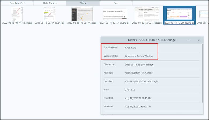
Task: Select thumbnail of 2023-08-18_09-47-19.snagx
Action: pyautogui.click(x=50, y=14)
